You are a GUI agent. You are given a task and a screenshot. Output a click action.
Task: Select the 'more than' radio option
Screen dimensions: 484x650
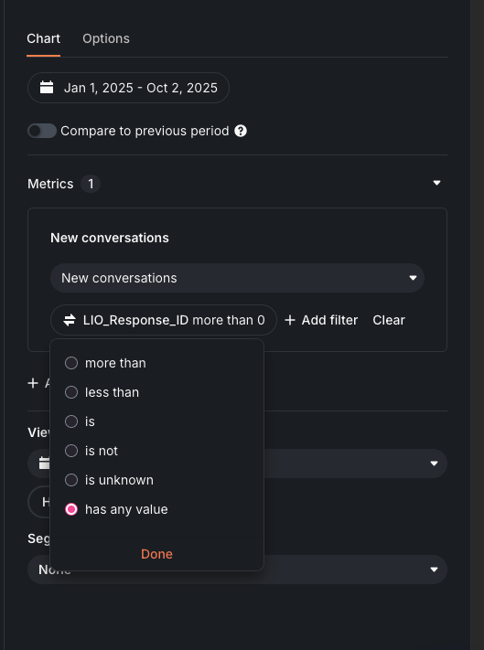click(x=71, y=363)
